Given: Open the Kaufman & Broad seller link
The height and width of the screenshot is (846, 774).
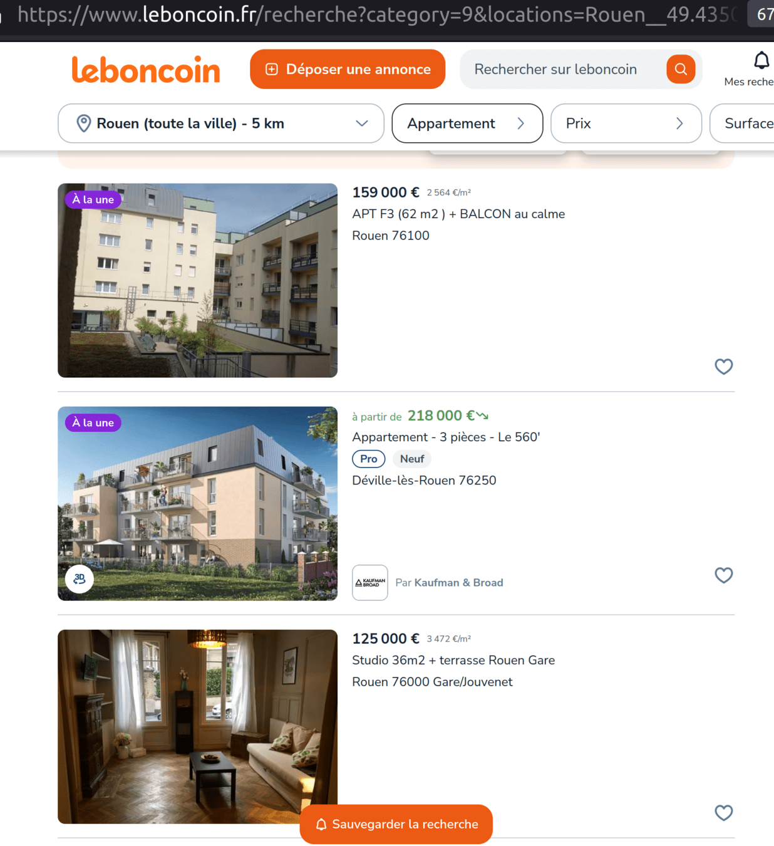Looking at the screenshot, I should point(458,583).
